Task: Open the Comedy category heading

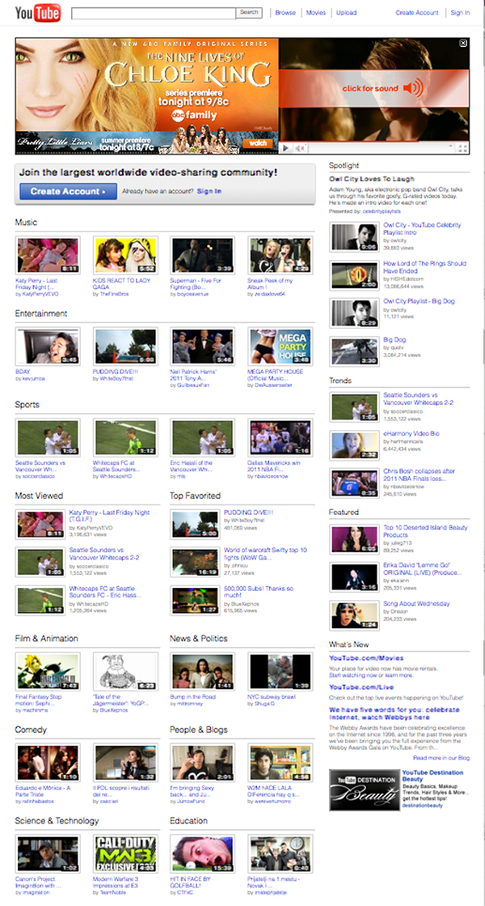Action: 31,729
